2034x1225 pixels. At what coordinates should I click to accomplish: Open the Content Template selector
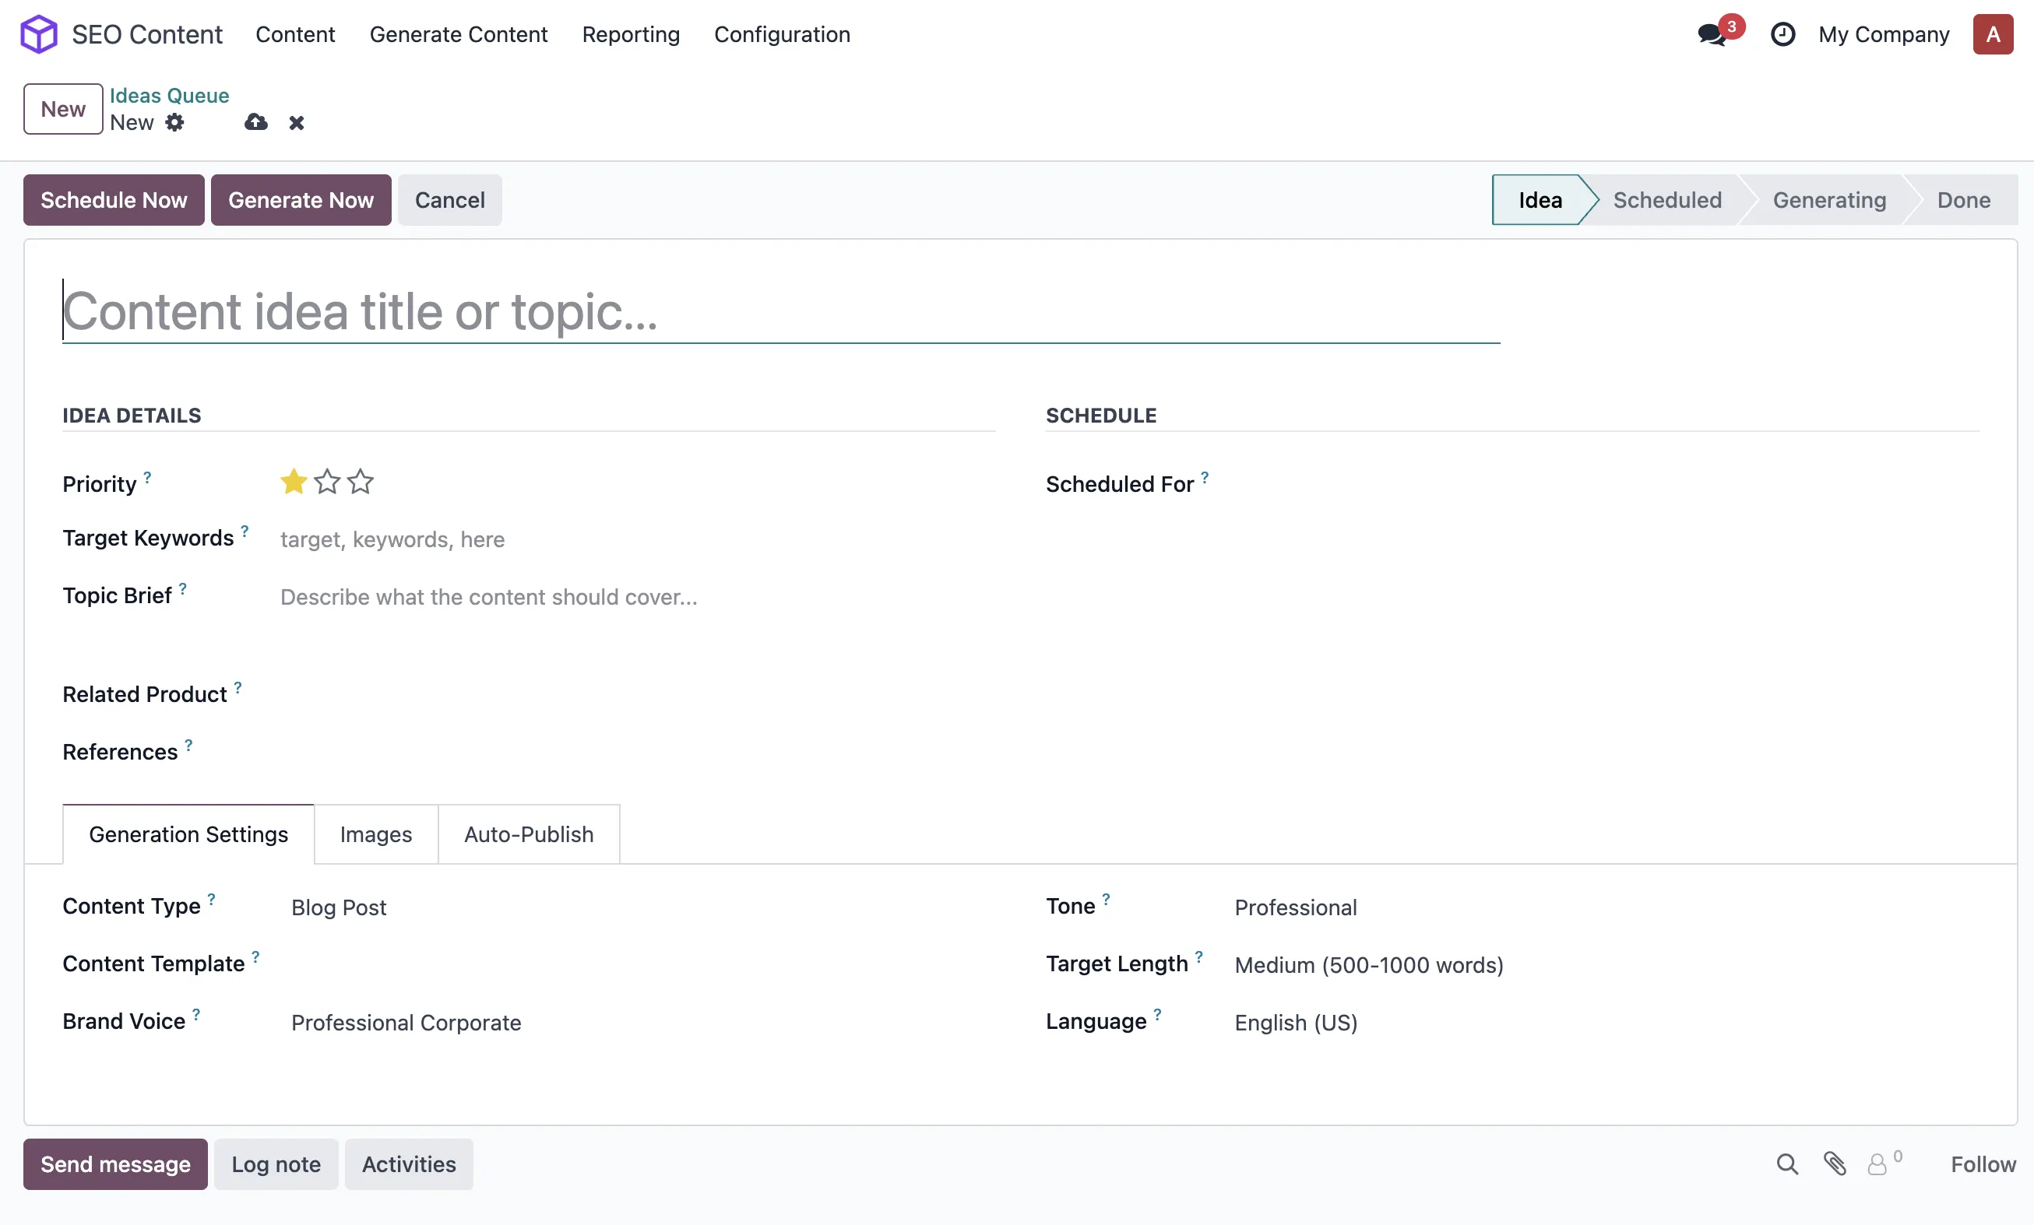[x=371, y=964]
